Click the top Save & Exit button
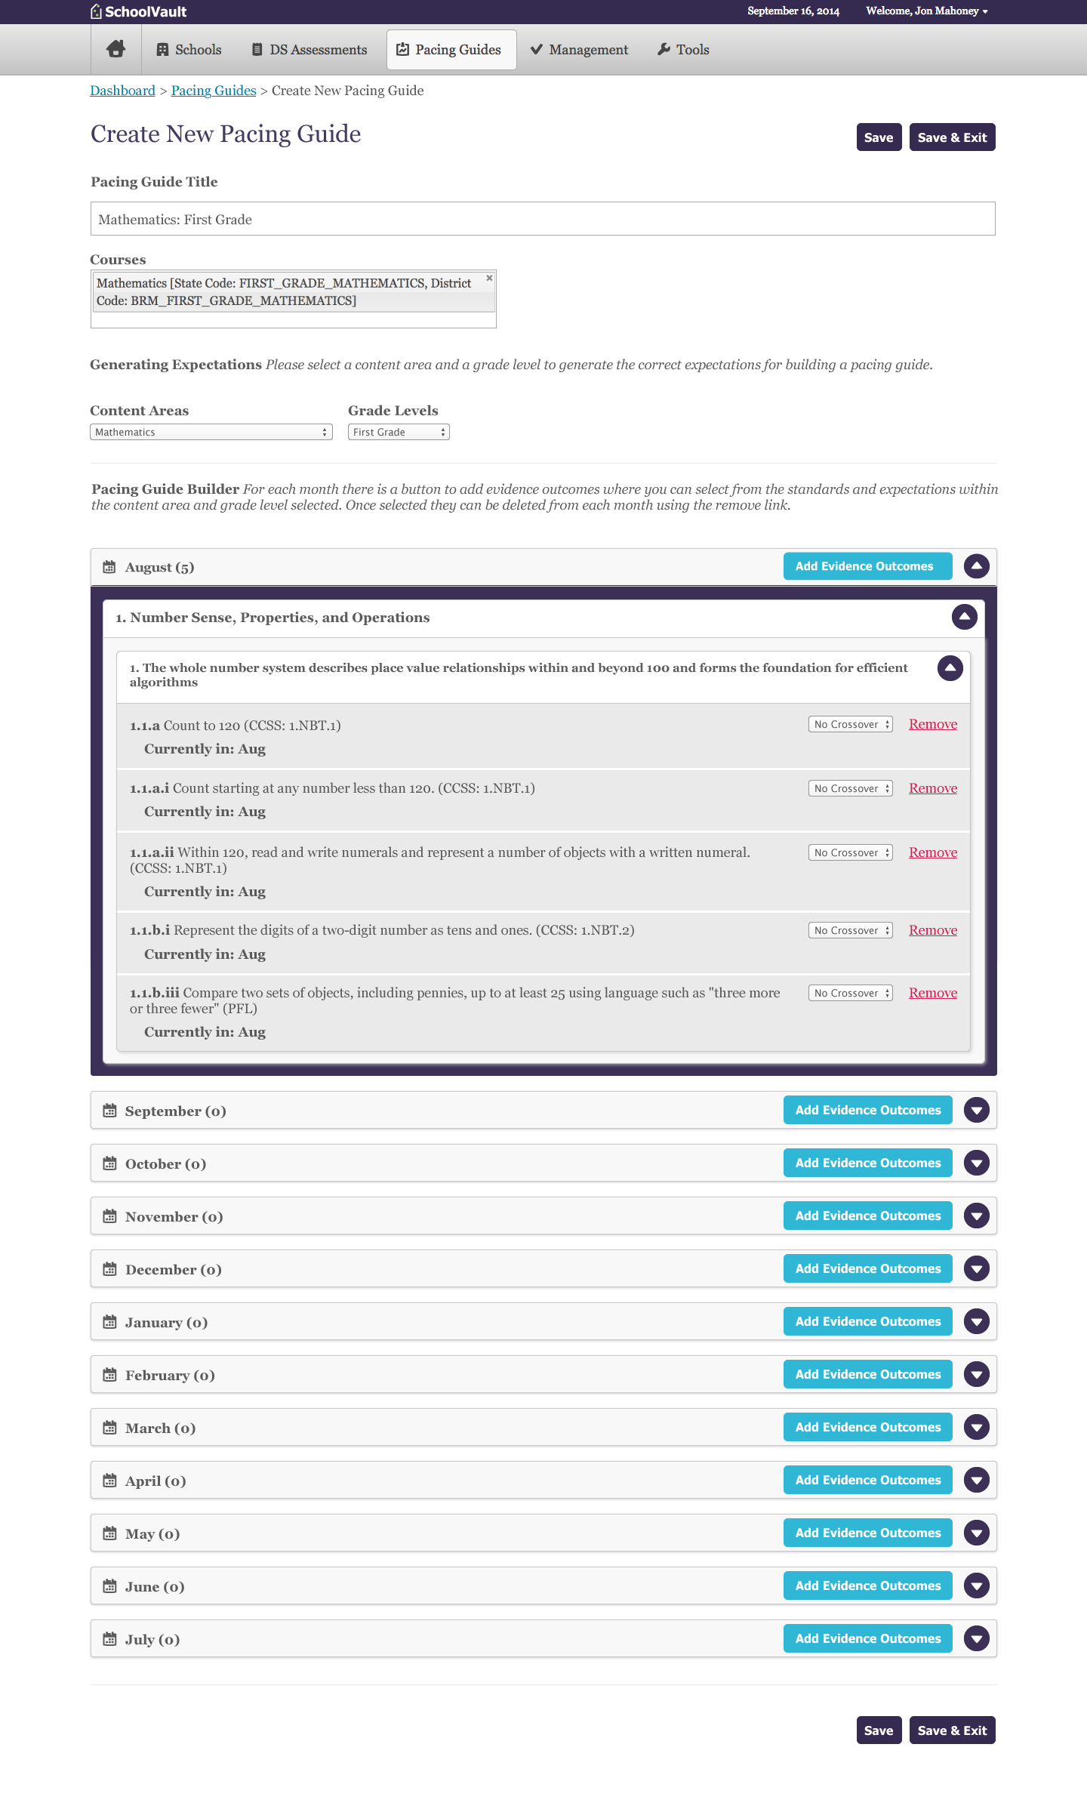Screen dimensions: 1087x1812 pyautogui.click(x=952, y=137)
